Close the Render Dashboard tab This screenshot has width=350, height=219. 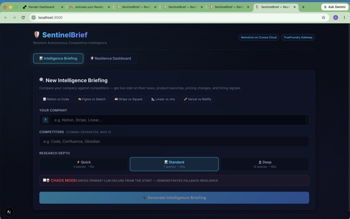coord(62,7)
